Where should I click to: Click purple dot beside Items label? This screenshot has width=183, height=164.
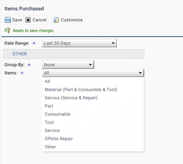coord(22,73)
